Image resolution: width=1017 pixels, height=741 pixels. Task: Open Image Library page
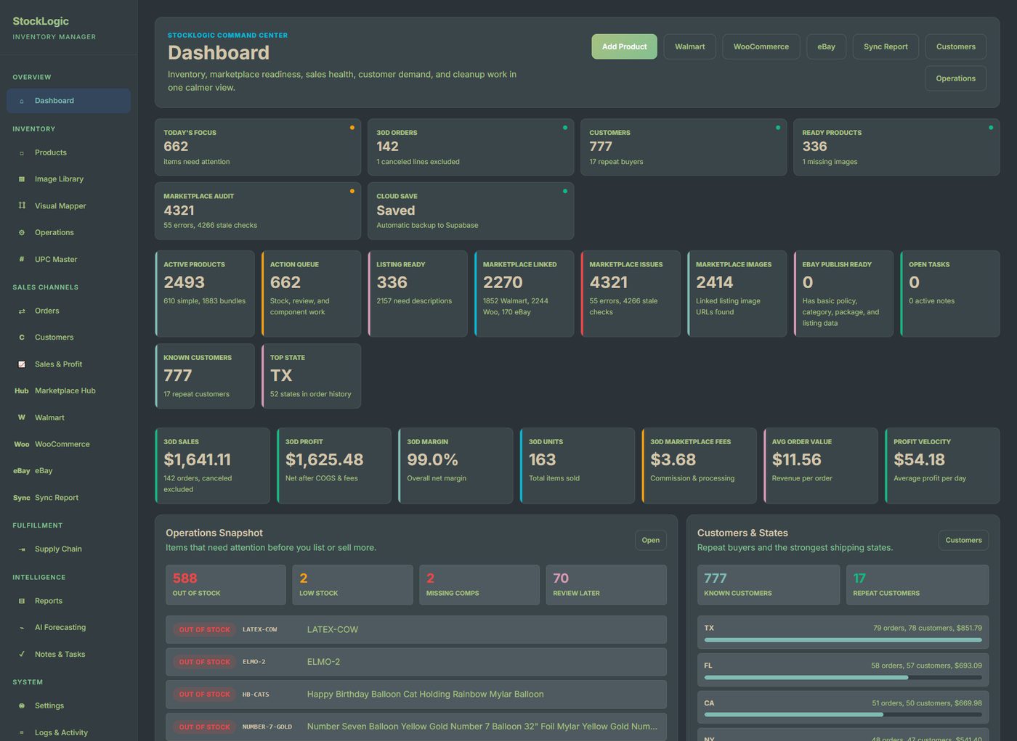[68, 179]
